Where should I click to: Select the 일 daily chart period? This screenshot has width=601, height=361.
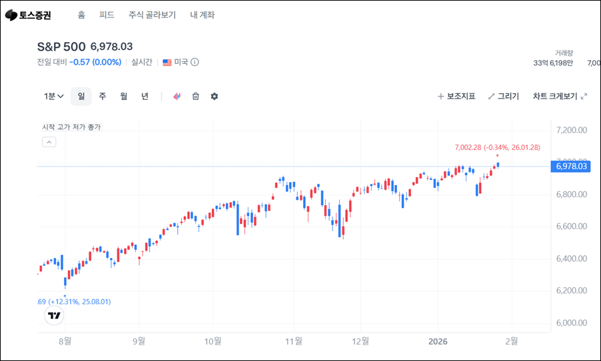tap(81, 96)
